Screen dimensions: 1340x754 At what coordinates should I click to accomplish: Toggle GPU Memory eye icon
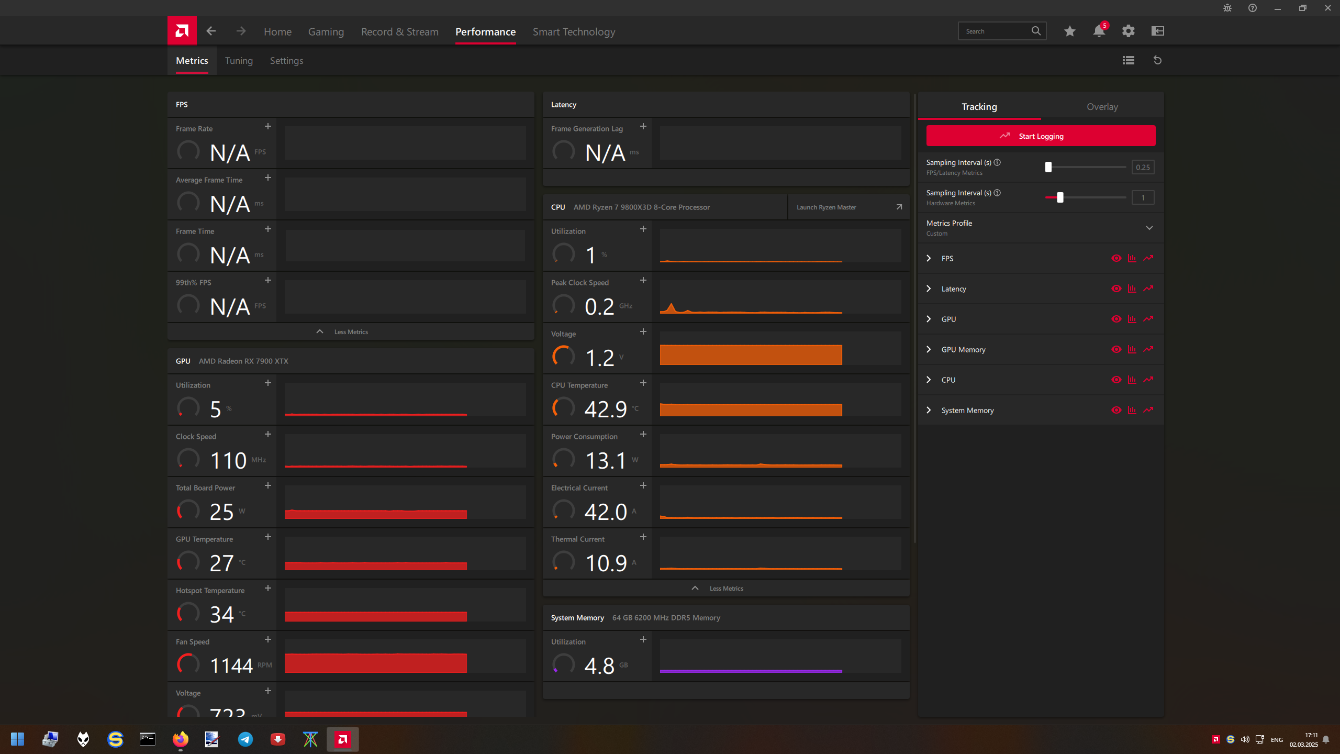1116,350
